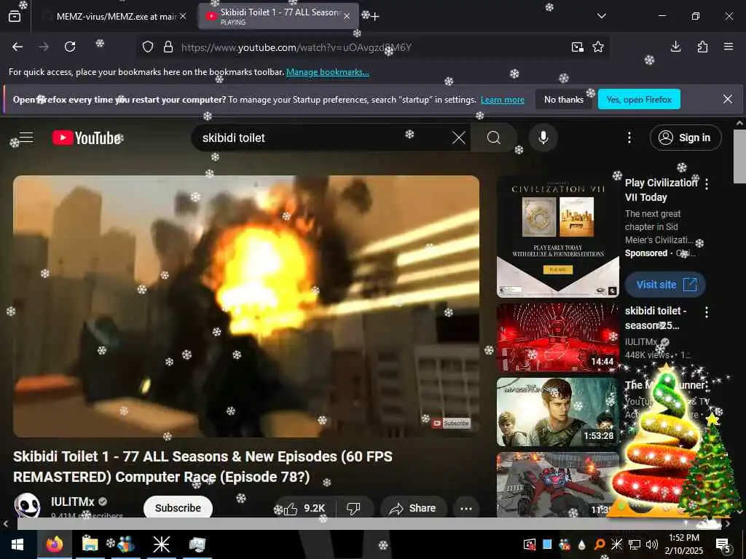
Task: Open the network icon in system tray
Action: [x=635, y=544]
